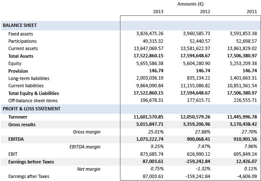Click the Long-term liabilities row label

coord(29,79)
